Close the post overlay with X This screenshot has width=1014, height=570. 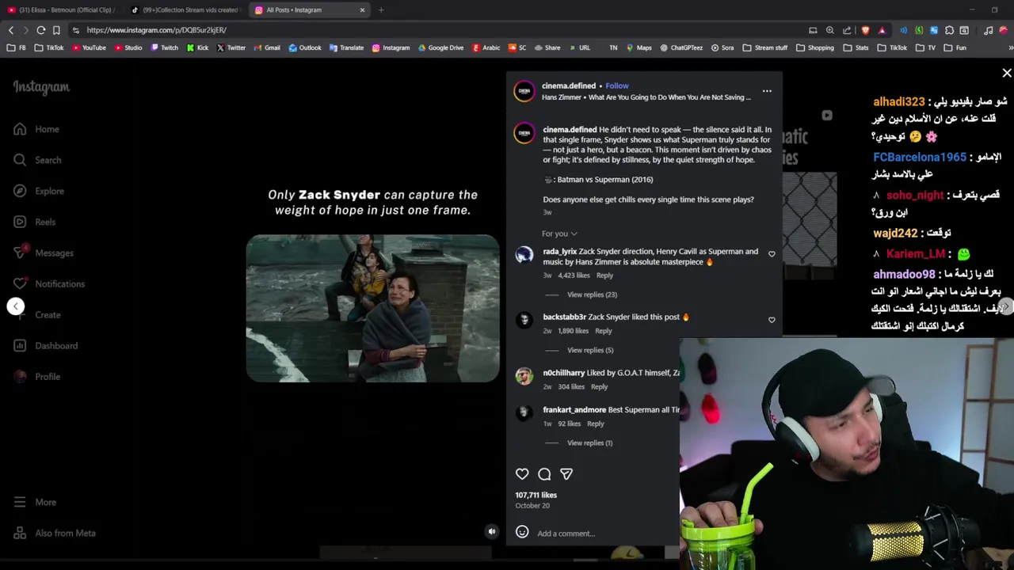1007,73
